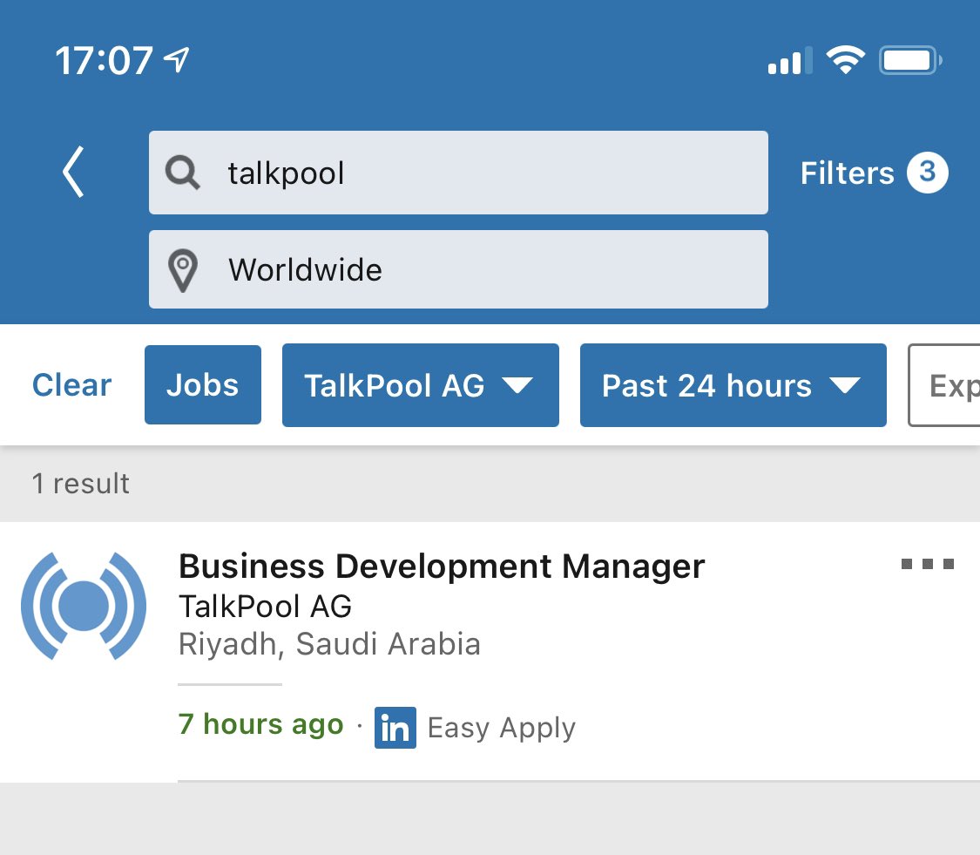Viewport: 980px width, 855px height.
Task: Tap the location pin icon
Action: click(183, 271)
